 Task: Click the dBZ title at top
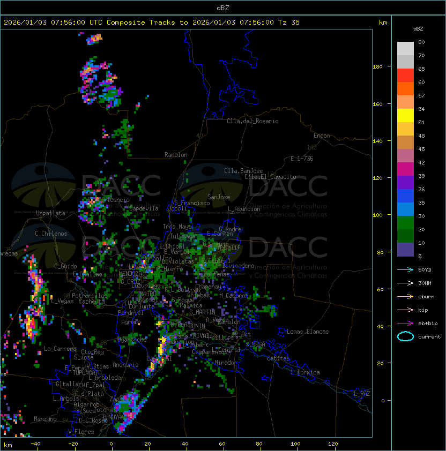(223, 8)
